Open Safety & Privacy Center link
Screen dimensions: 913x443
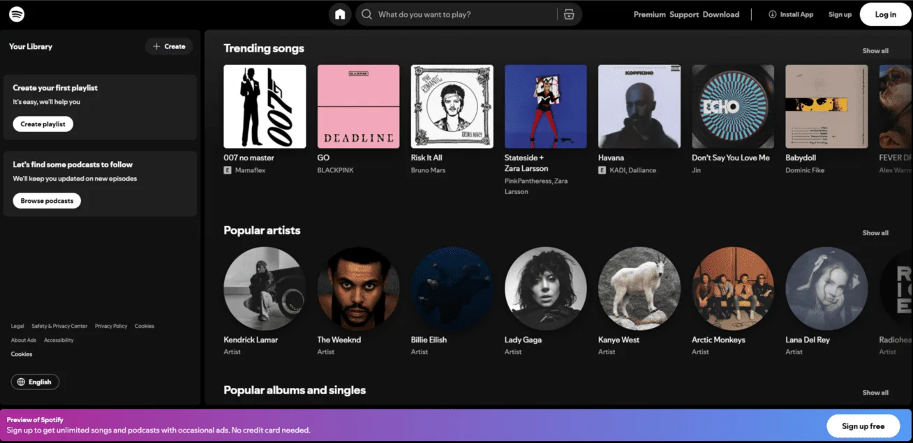59,326
